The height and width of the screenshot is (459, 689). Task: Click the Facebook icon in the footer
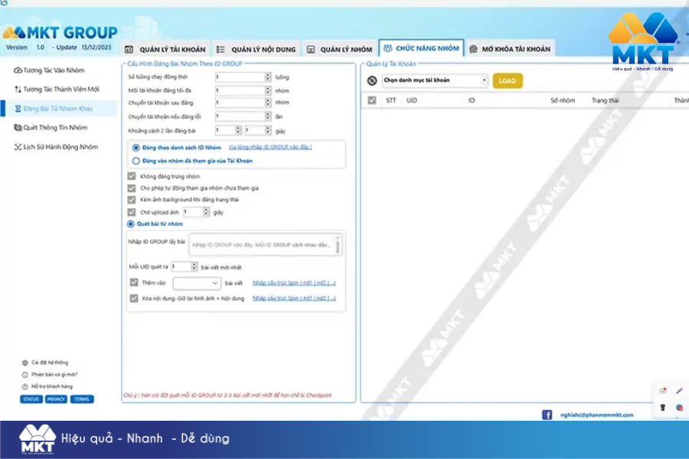[547, 415]
